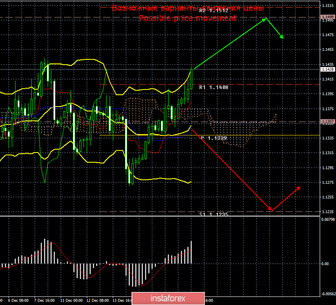Click the S1 1.1235 support label

[x=214, y=214]
